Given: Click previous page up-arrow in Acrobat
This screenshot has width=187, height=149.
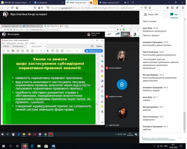Looking at the screenshot, I should click(x=27, y=51).
